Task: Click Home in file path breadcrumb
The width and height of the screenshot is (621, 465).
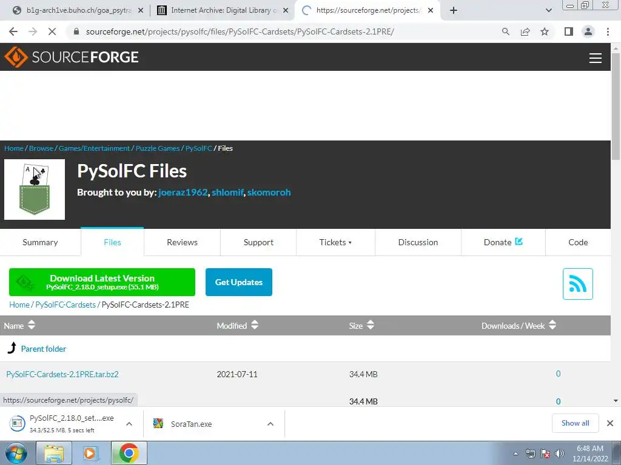Action: (x=19, y=305)
